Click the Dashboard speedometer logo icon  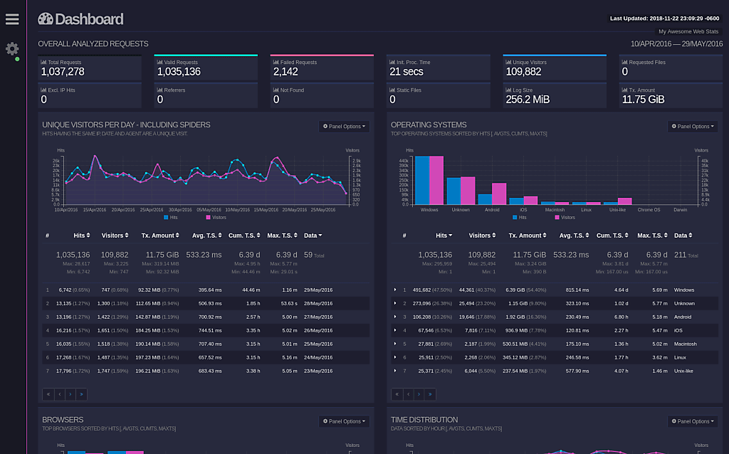click(x=45, y=19)
